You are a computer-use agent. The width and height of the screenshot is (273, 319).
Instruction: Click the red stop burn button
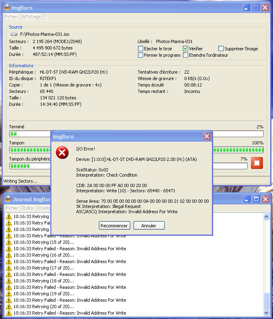pyautogui.click(x=257, y=163)
